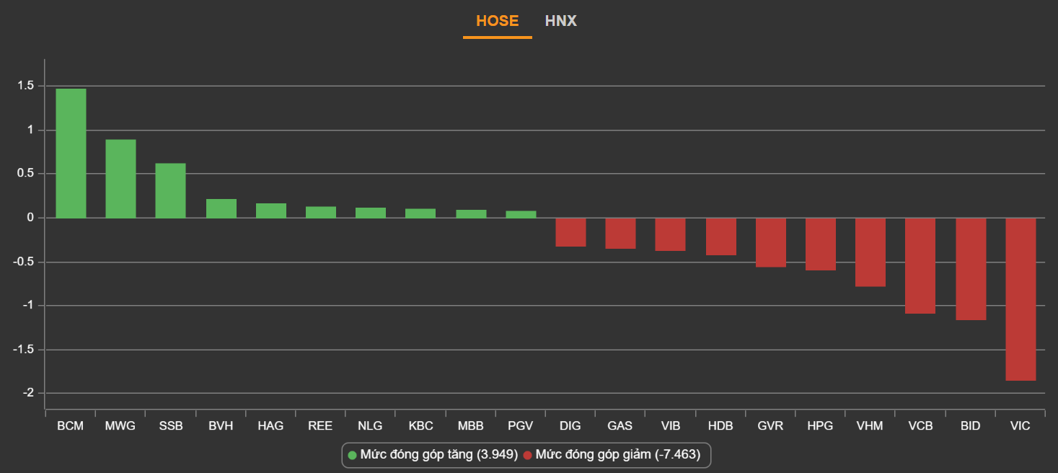Click the DIG red bar
1058x473 pixels.
pyautogui.click(x=570, y=232)
